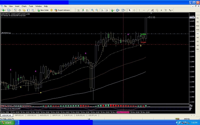The width and height of the screenshot is (200, 125).
Task: Switch to the EURJPY,H1 chart tab
Action: tap(68, 115)
